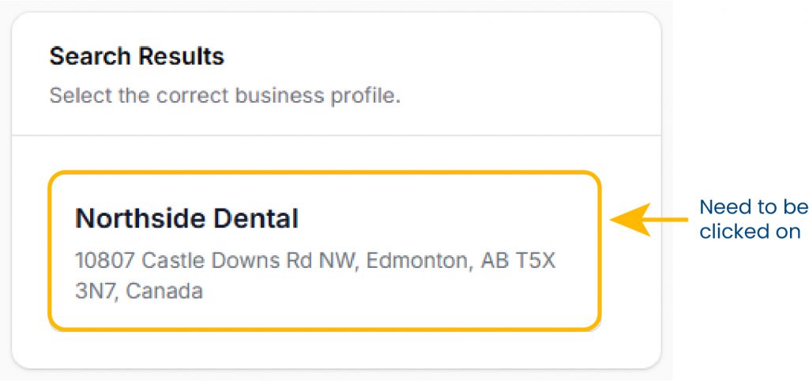Click the Northside Dental business name
The image size is (809, 381).
[x=186, y=219]
